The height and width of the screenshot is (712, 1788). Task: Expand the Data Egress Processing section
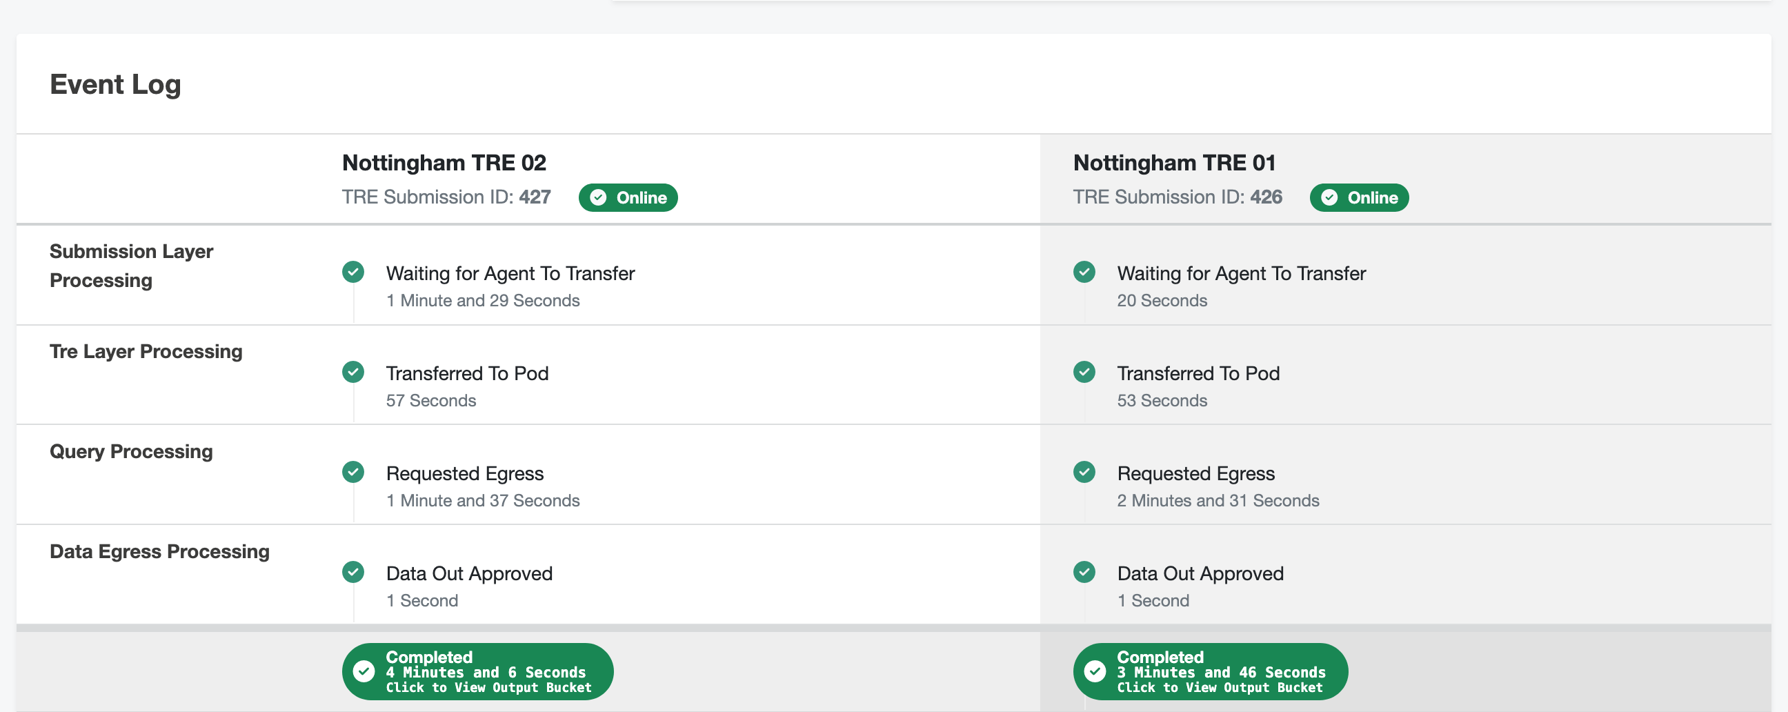[x=159, y=552]
